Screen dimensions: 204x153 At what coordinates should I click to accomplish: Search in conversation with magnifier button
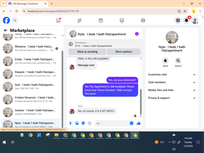tap(178, 60)
